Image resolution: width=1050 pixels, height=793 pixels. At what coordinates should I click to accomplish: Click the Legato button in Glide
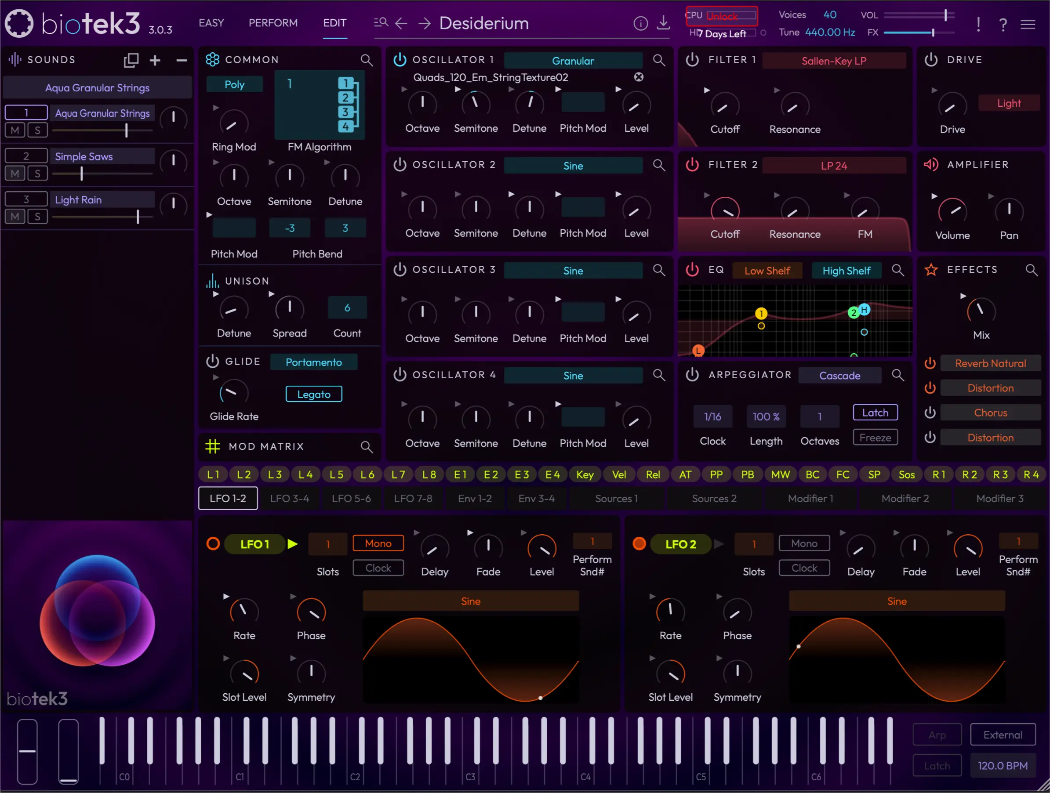(314, 394)
